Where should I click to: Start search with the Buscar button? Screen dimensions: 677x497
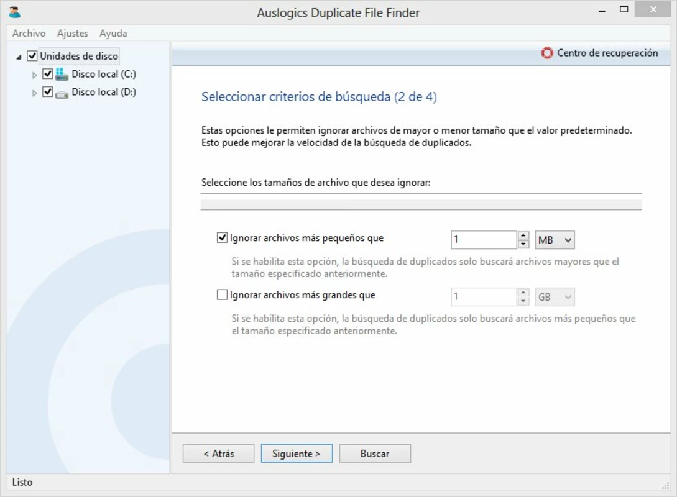click(x=375, y=454)
